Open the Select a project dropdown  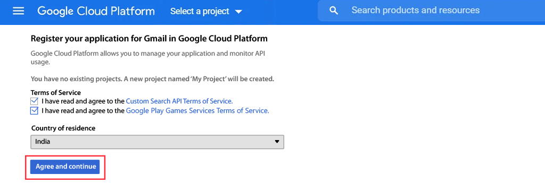(206, 12)
